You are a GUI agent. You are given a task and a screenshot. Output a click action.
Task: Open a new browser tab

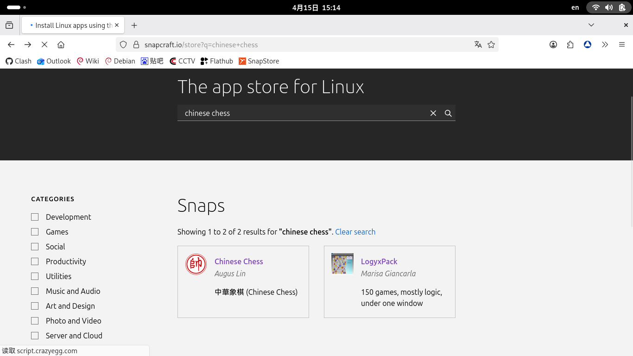pos(134,25)
